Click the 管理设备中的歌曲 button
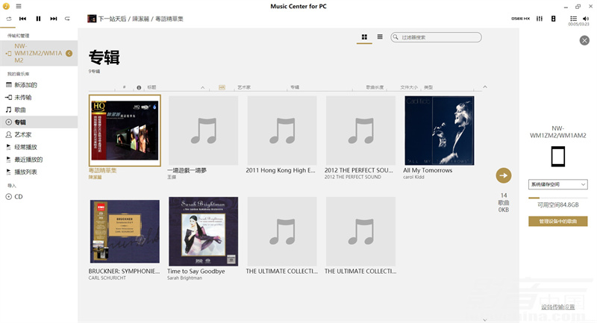Viewport: 597px width, 323px height. pyautogui.click(x=557, y=221)
